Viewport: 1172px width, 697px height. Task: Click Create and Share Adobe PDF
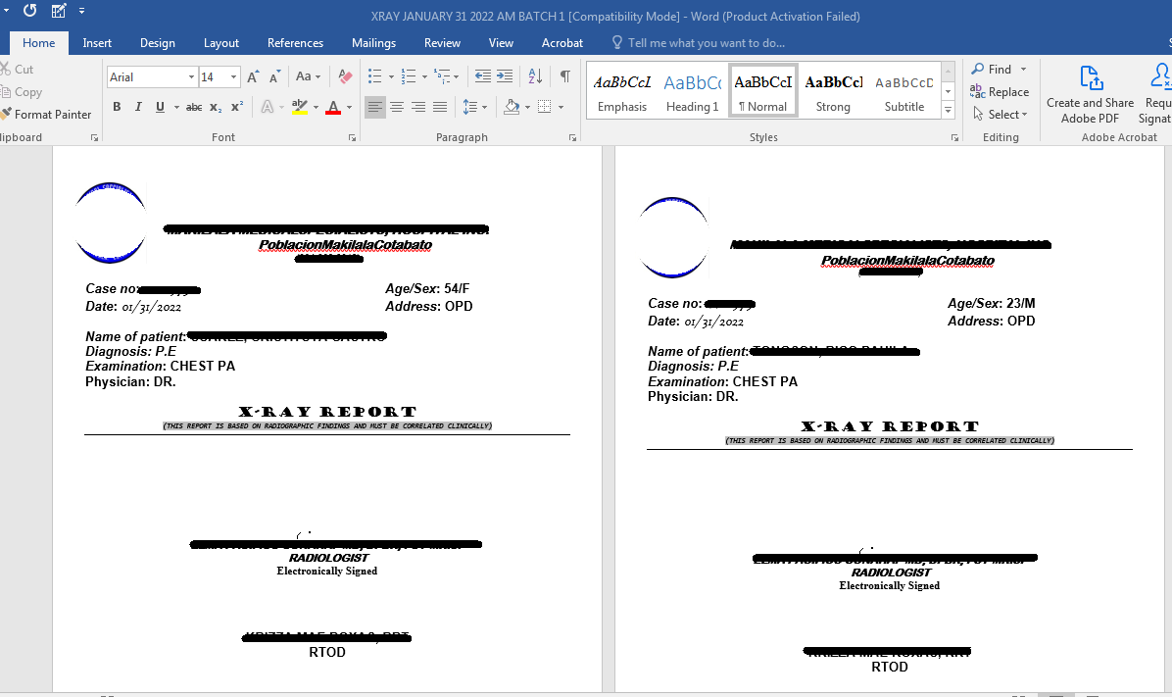(x=1090, y=94)
